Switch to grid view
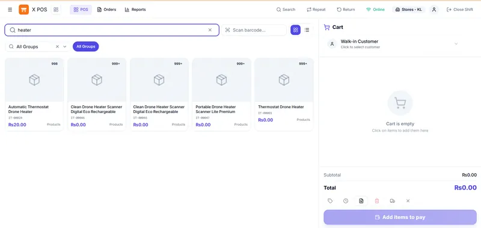This screenshot has height=228, width=481. tap(295, 30)
